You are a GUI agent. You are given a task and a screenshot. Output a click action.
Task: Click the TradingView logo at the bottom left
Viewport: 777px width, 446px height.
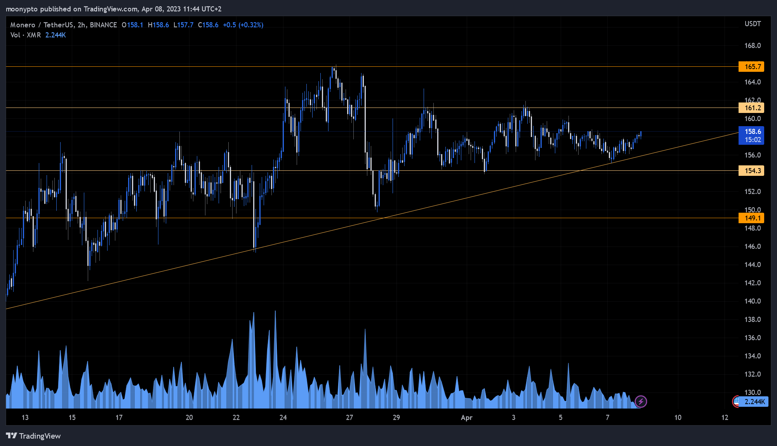pos(33,436)
